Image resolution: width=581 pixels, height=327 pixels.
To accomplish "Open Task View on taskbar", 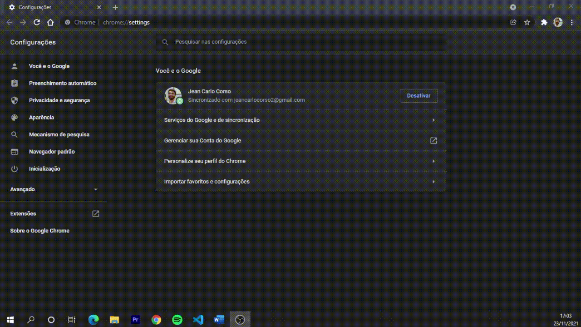I will point(72,320).
